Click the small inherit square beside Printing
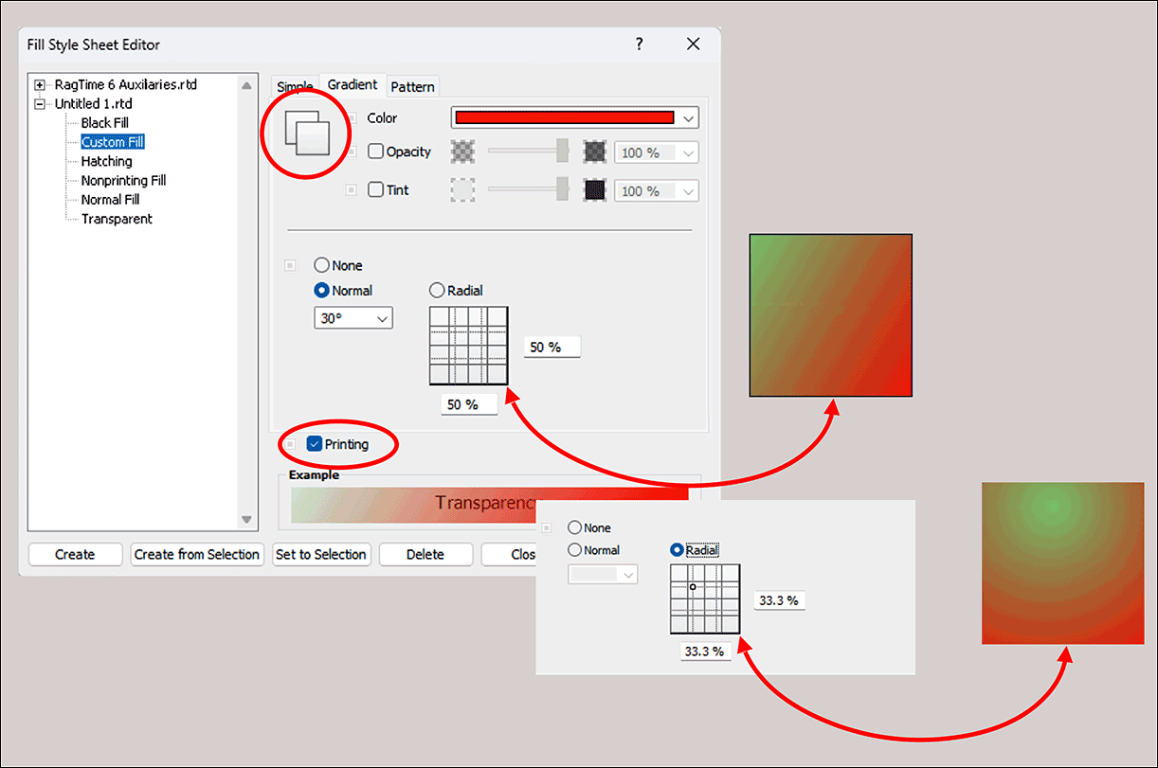This screenshot has height=768, width=1158. click(290, 444)
